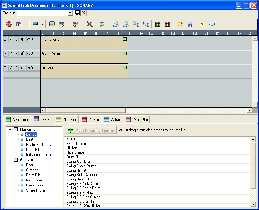This screenshot has height=210, width=259.
Task: Switch to the Library tab
Action: coord(43,119)
